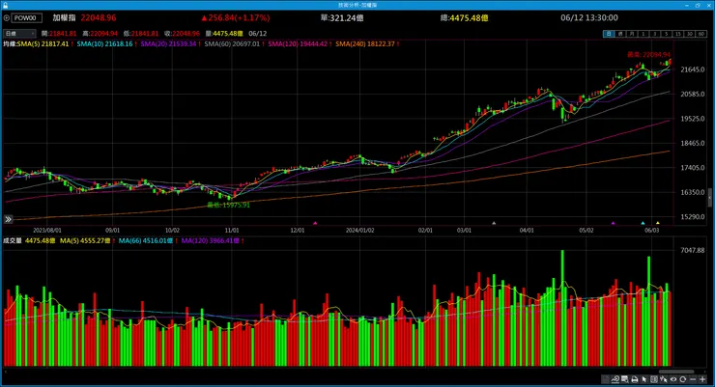Image resolution: width=715 pixels, height=387 pixels.
Task: Click the purple triangle marker after 05/02
Action: (x=613, y=223)
